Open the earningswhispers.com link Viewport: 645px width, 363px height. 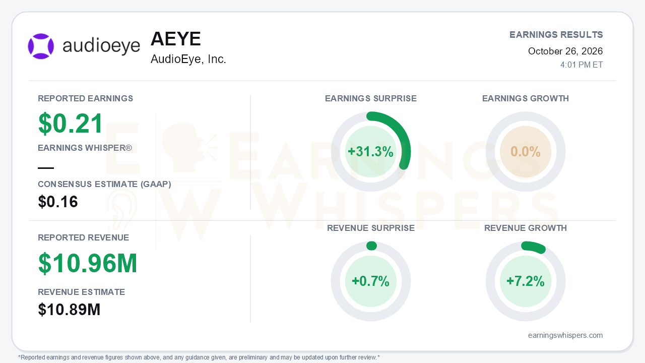565,335
